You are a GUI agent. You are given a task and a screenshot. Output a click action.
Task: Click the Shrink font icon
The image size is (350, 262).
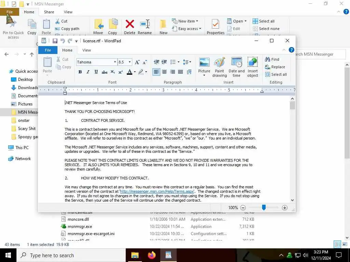(x=145, y=62)
